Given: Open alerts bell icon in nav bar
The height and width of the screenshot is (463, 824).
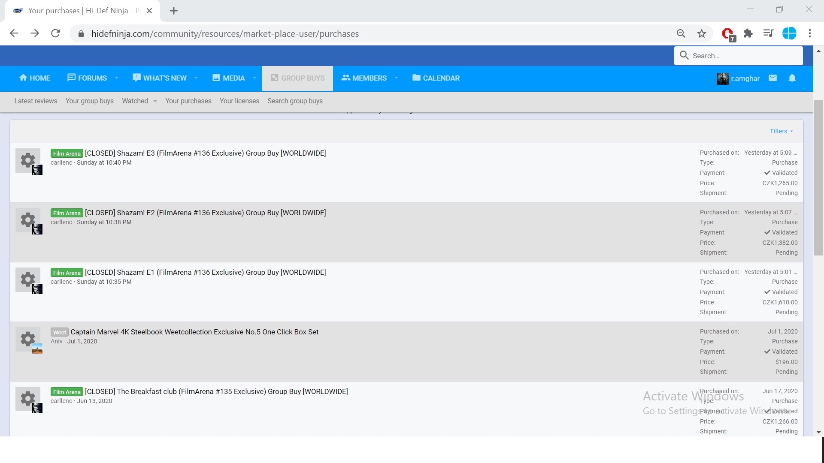Looking at the screenshot, I should (x=792, y=78).
